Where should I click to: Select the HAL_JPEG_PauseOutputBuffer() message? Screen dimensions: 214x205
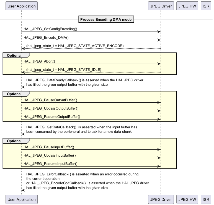(50, 100)
